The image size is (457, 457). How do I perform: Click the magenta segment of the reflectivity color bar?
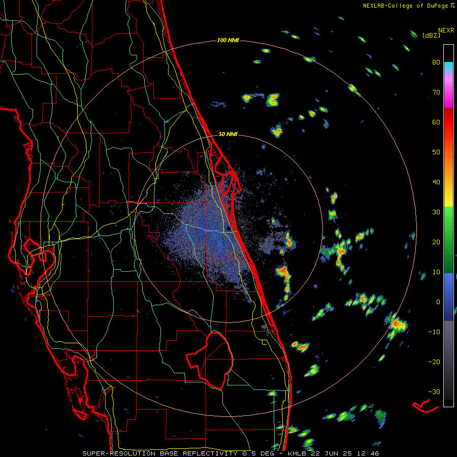tap(448, 93)
